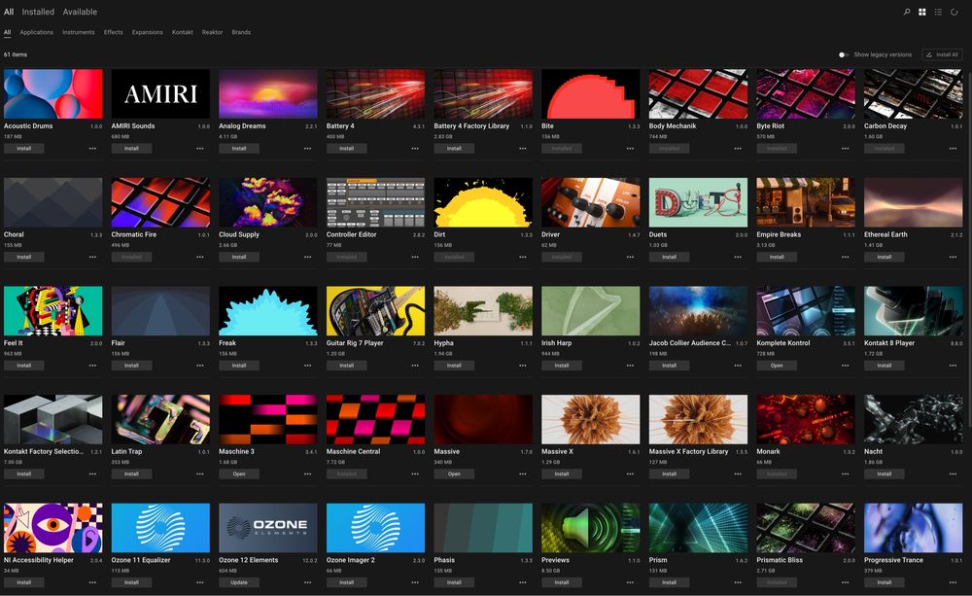Install Ozone 11 Equalizer
Screen dimensions: 972x596
131,583
